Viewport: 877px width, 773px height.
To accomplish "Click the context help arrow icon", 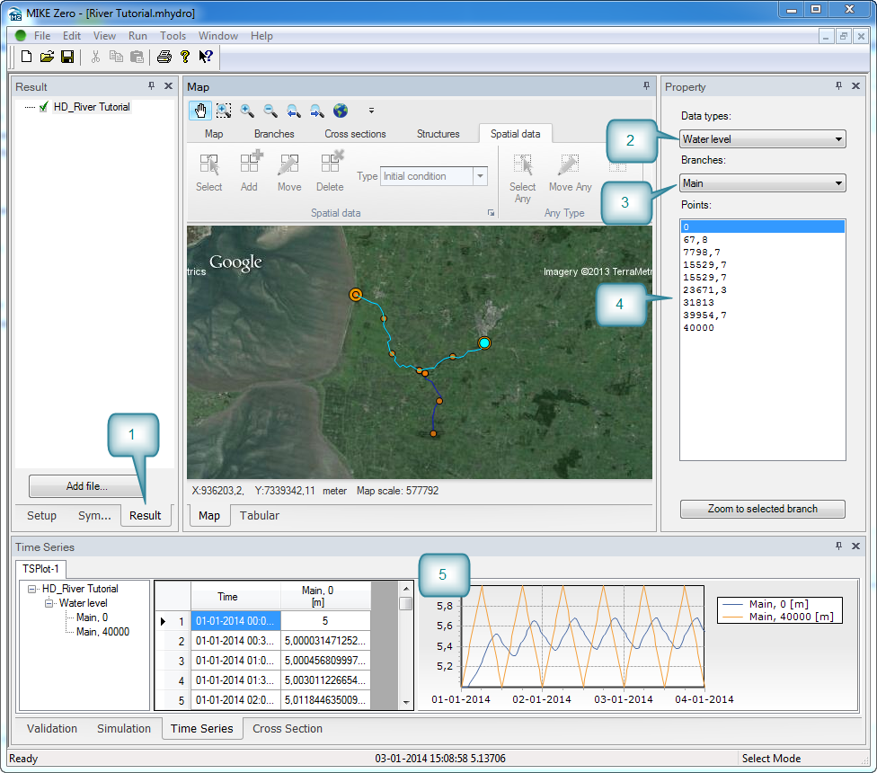I will [205, 57].
